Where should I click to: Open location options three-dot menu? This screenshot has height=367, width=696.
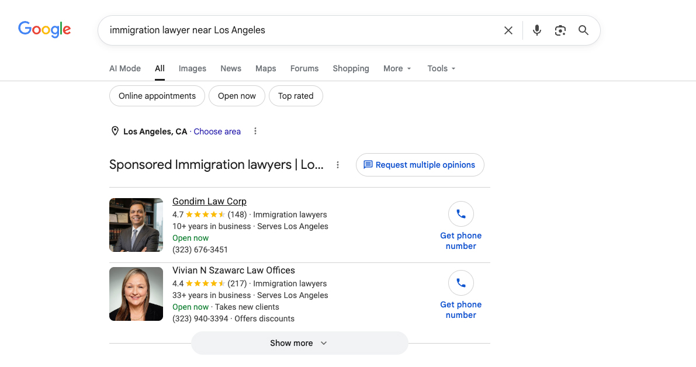tap(255, 131)
